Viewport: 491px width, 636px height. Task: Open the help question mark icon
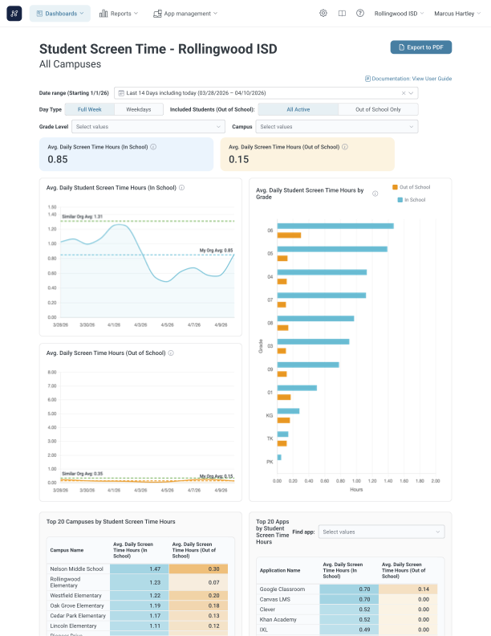coord(360,14)
